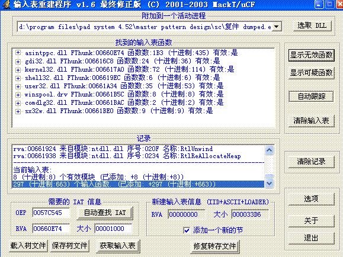Open the 选项 options dialog
Image resolution: width=343 pixels, height=257 pixels.
pos(311,199)
